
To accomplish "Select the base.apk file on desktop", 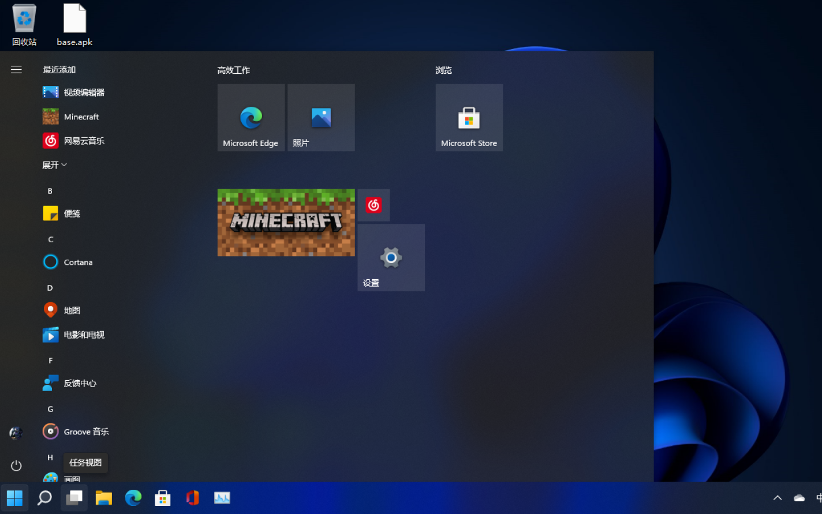I will click(74, 25).
